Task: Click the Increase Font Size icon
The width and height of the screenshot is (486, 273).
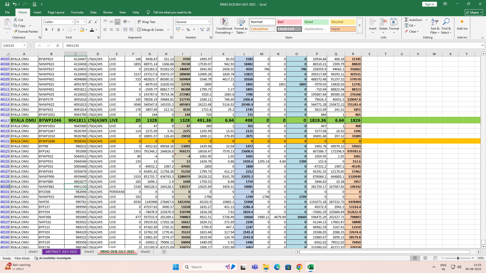Action: click(x=90, y=22)
